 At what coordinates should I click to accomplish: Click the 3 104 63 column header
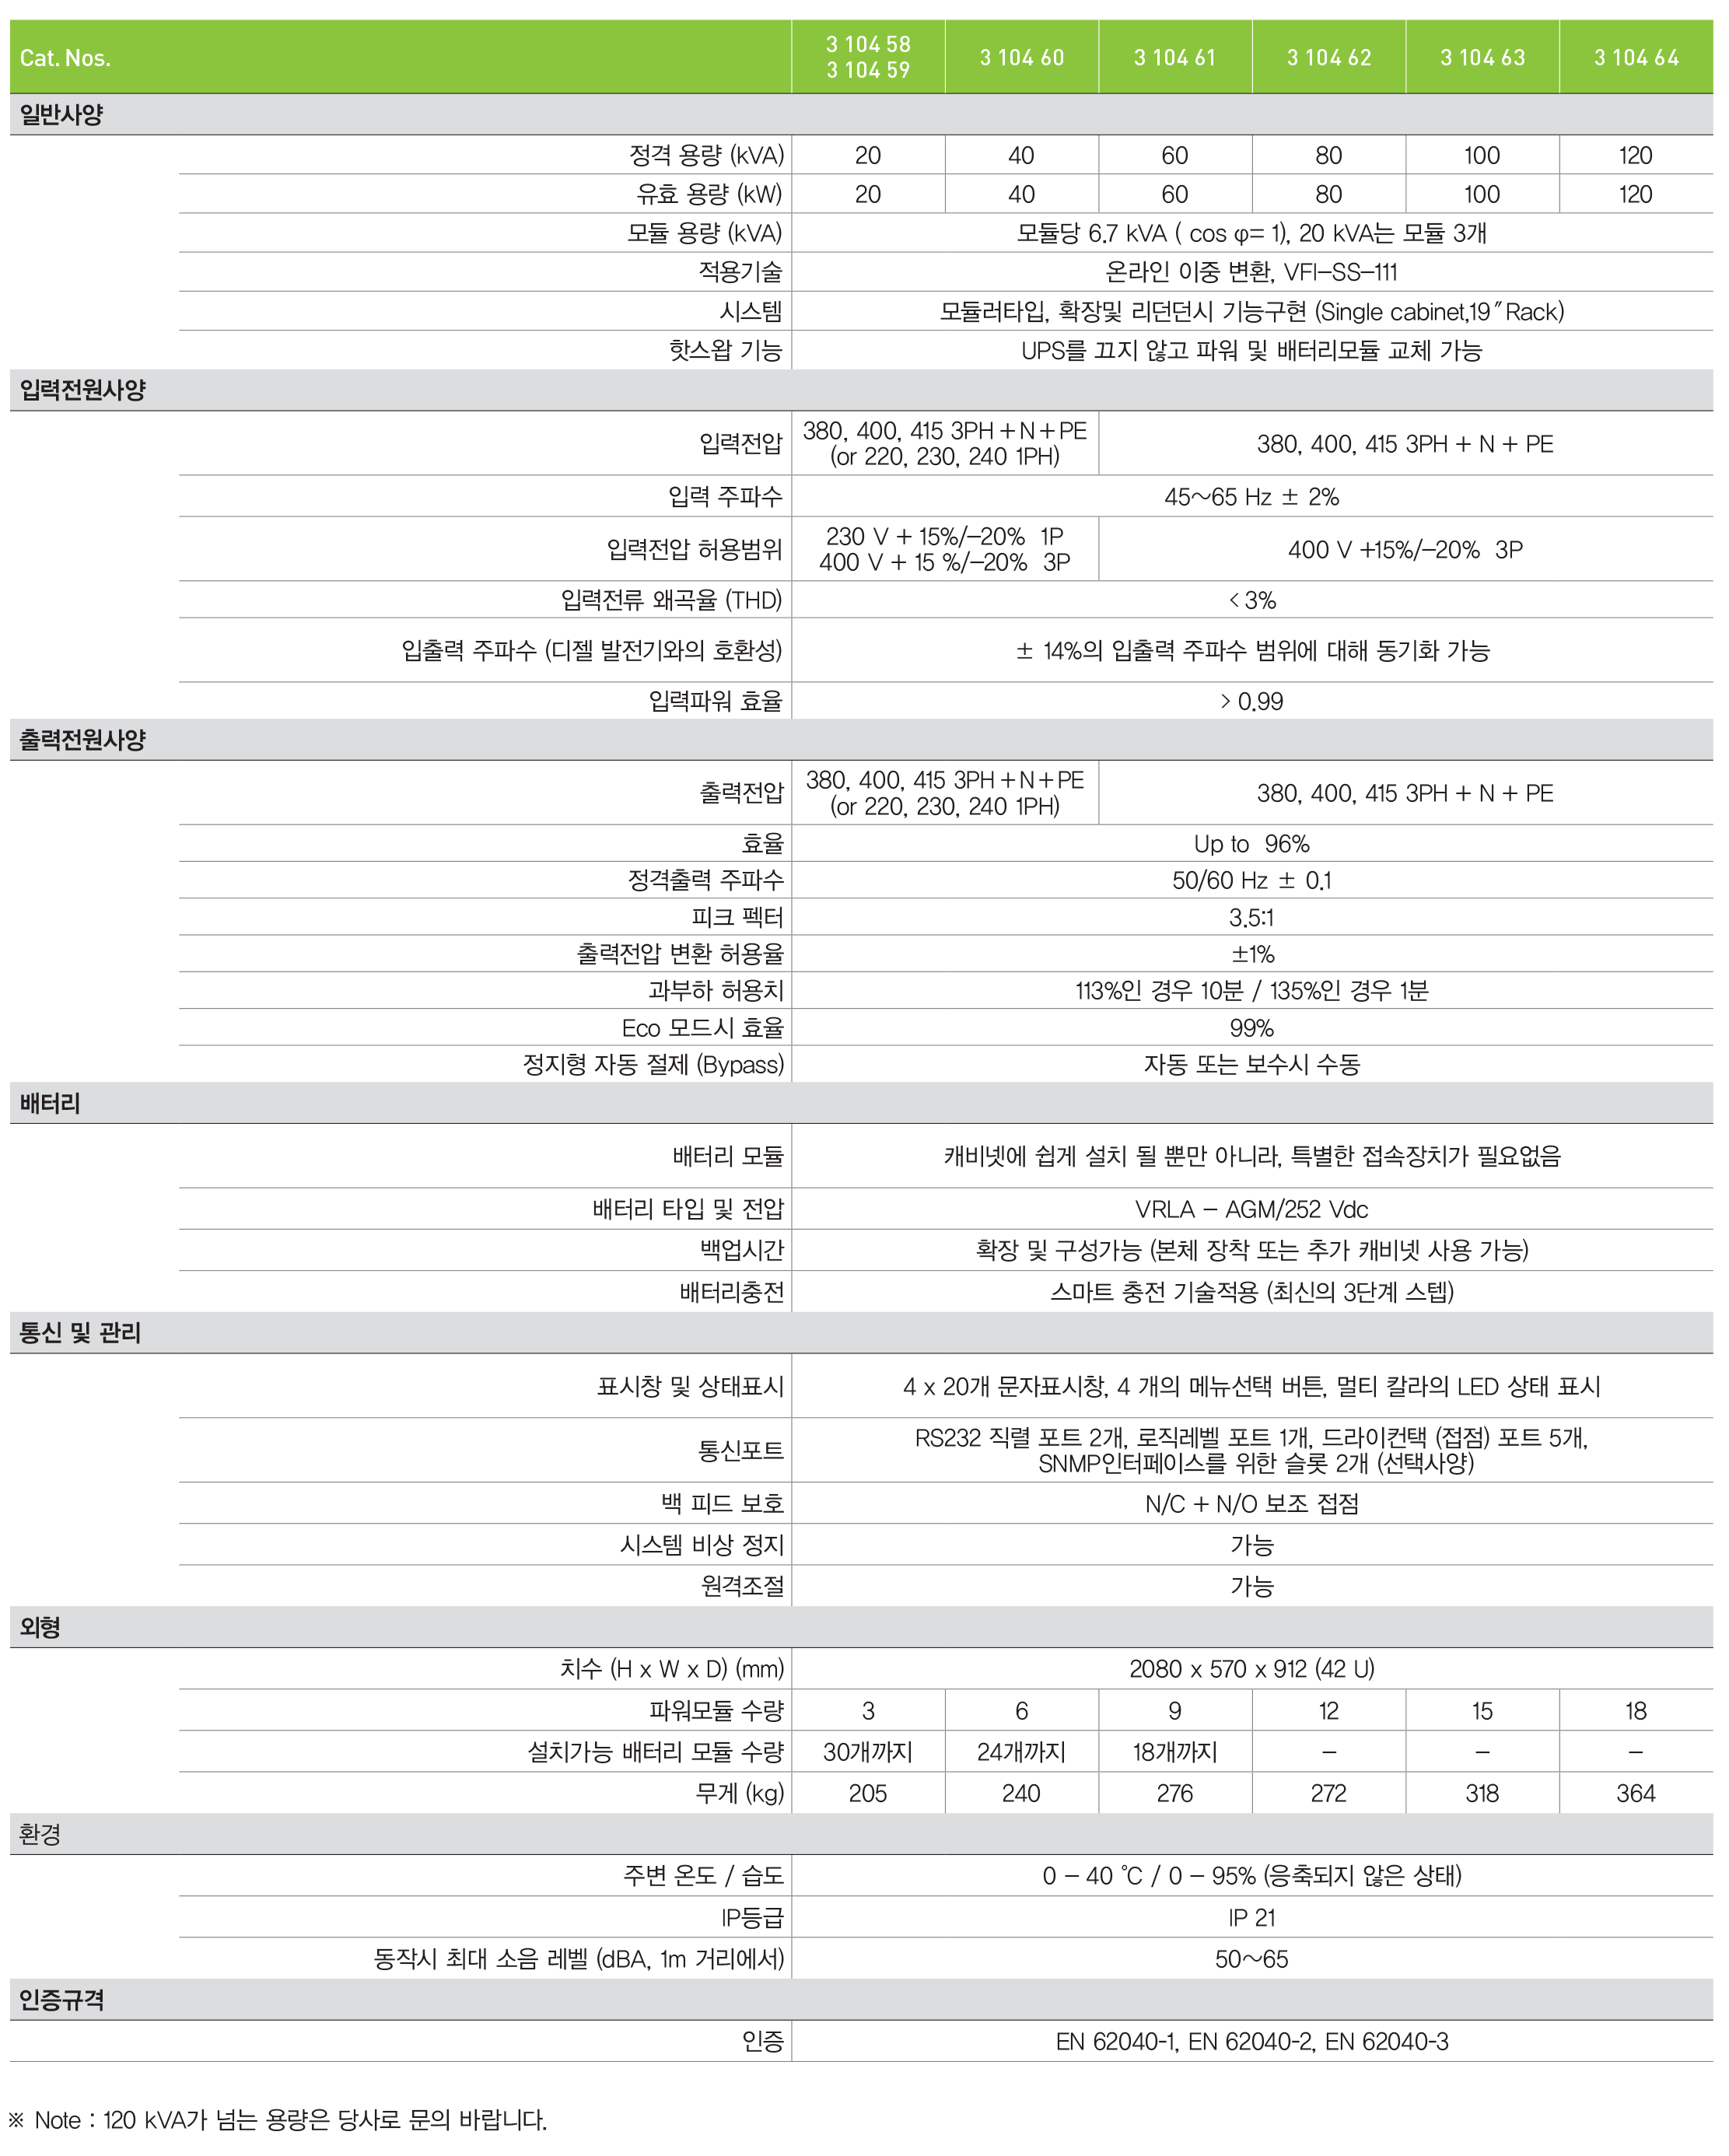pyautogui.click(x=1482, y=58)
